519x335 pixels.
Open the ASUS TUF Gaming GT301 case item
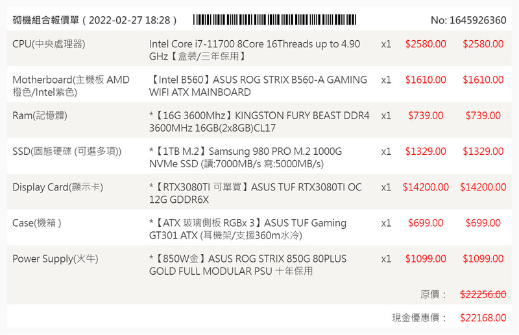tap(247, 229)
